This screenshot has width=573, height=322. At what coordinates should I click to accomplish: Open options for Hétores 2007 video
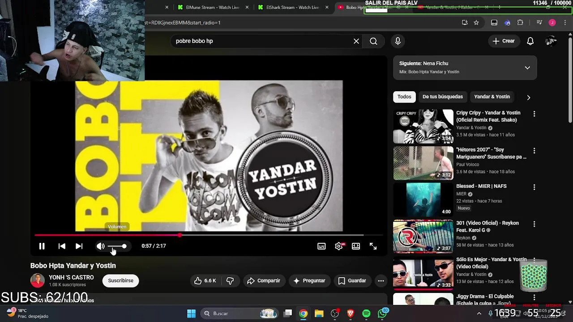coord(534,151)
